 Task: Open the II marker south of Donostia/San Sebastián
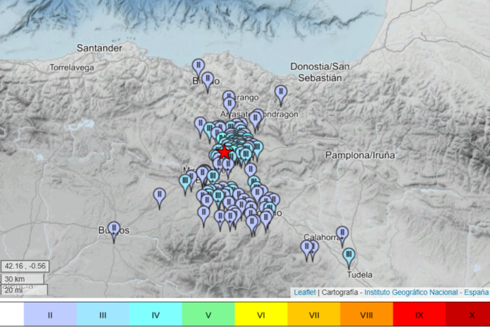coord(281,96)
